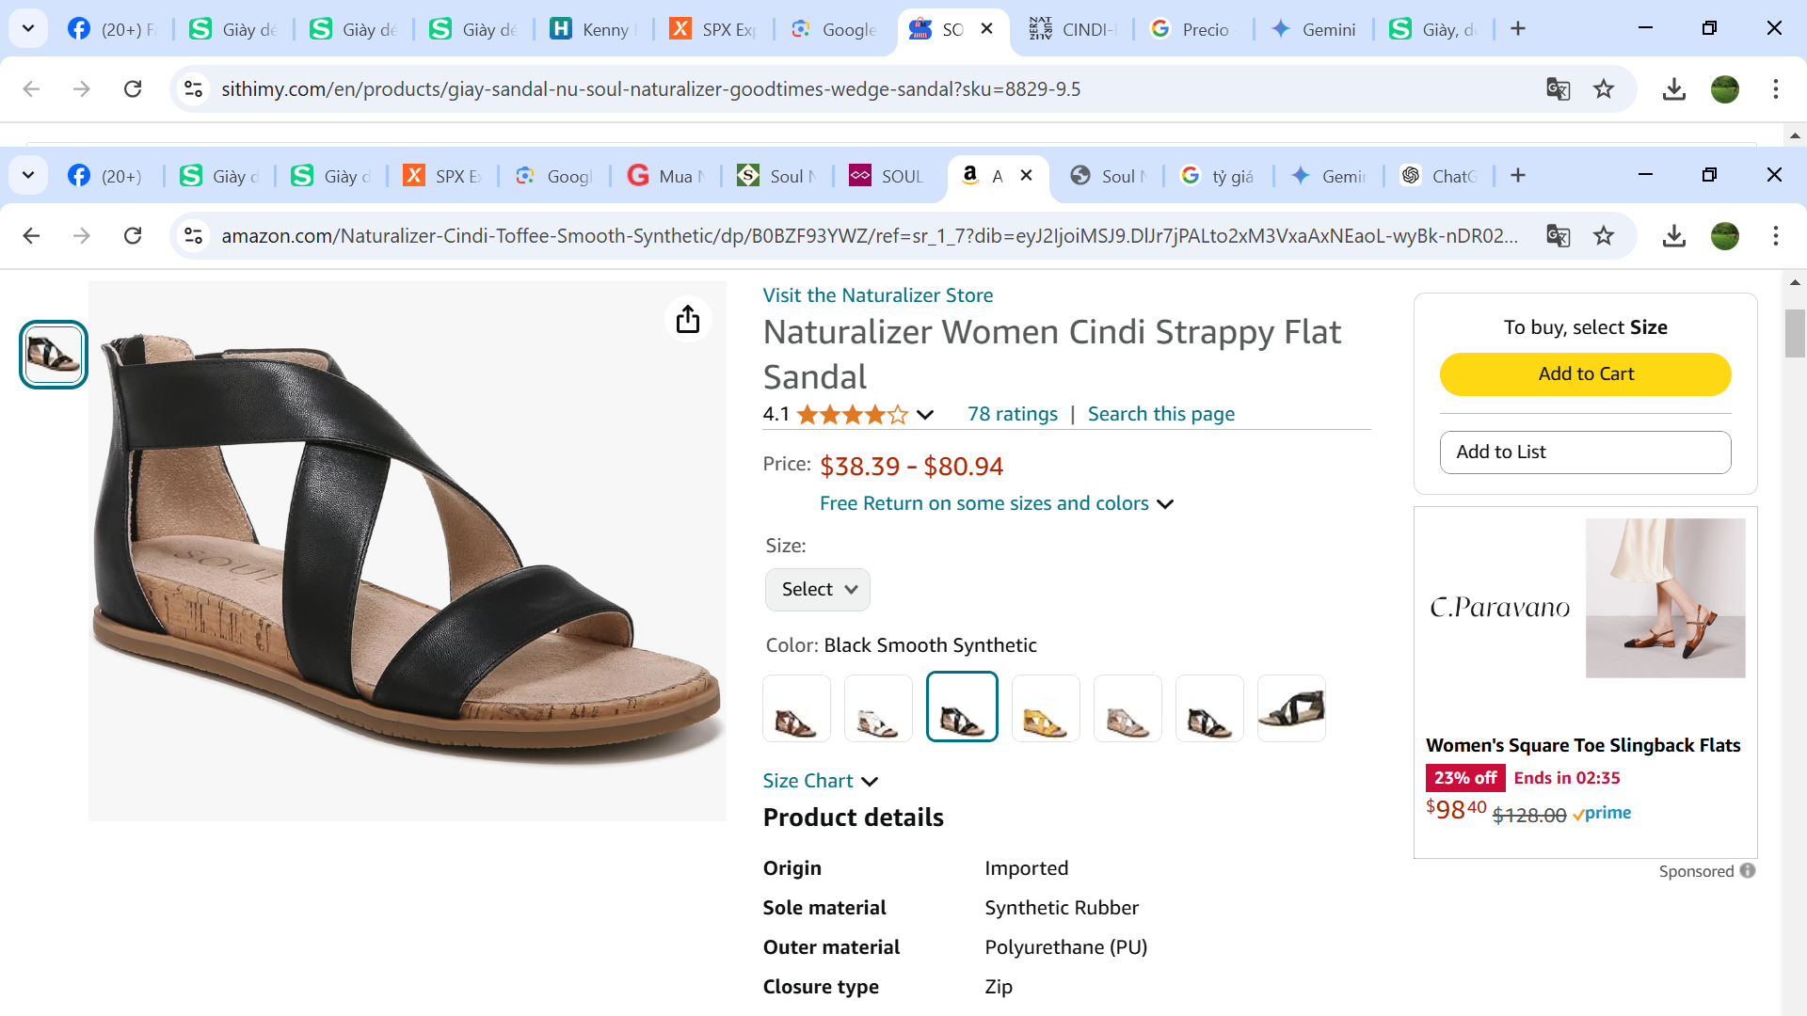Select the yellow sandal color swatch
This screenshot has height=1016, width=1807.
pyautogui.click(x=1045, y=708)
